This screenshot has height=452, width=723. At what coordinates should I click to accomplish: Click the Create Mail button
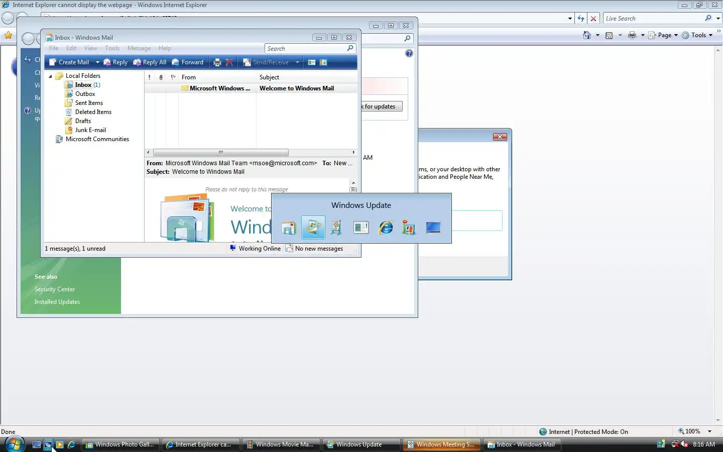(69, 62)
